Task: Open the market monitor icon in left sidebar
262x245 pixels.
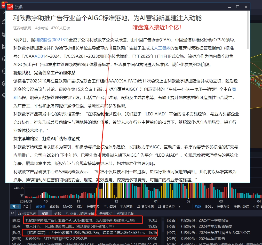Action: (x=4, y=34)
